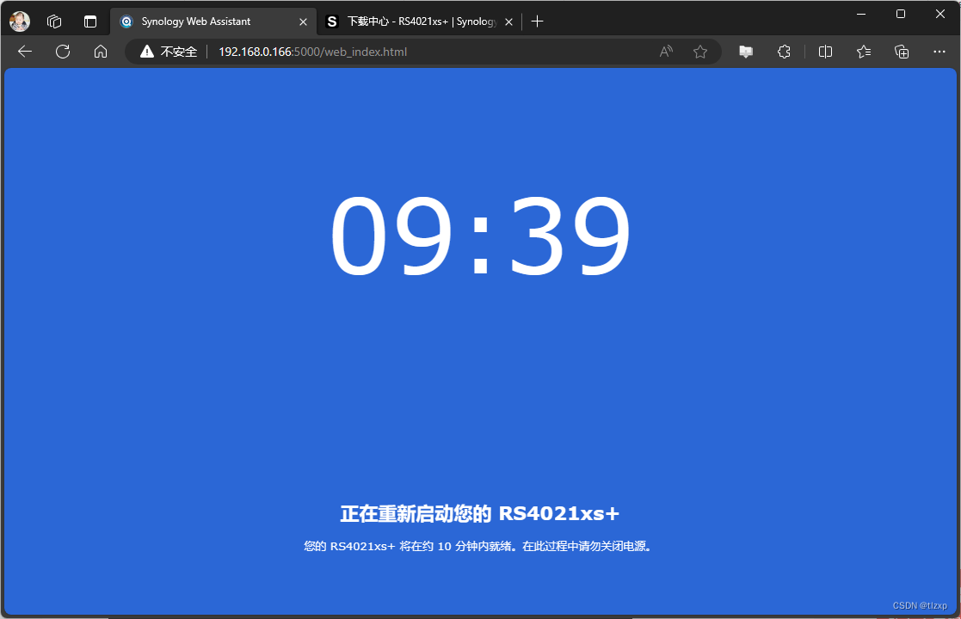This screenshot has height=619, width=961.
Task: Activate the Read aloud icon
Action: coord(666,52)
